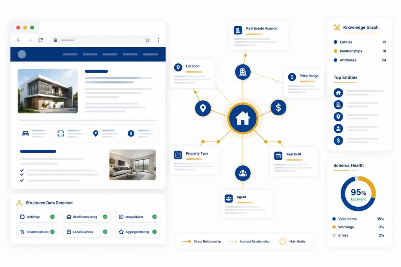This screenshot has height=267, width=401.
Task: Select the people agent node in the graph
Action: [243, 173]
